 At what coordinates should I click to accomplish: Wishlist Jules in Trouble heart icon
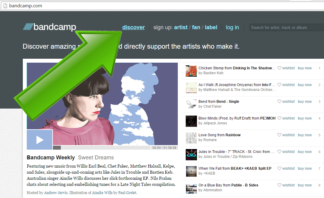click(x=279, y=152)
